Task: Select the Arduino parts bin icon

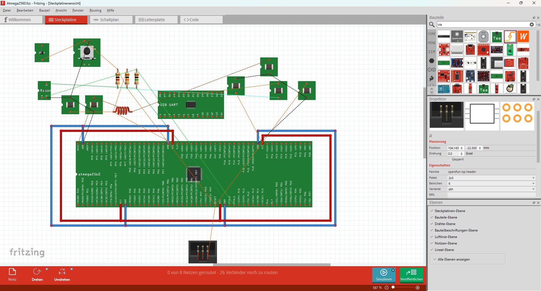Action: point(432,70)
